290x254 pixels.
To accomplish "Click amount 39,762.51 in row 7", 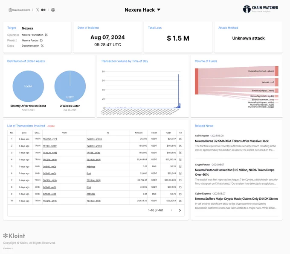I will click(142, 180).
